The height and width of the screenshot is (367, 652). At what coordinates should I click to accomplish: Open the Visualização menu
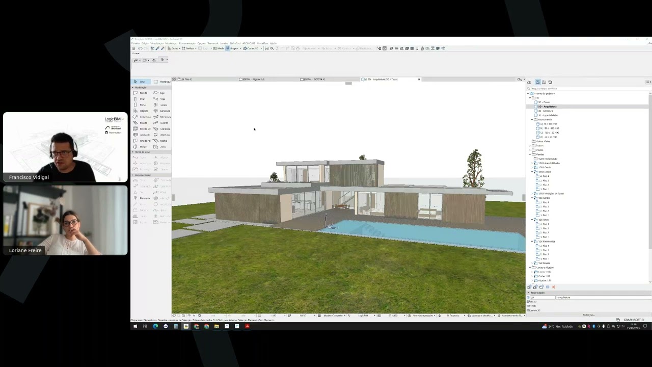[156, 43]
